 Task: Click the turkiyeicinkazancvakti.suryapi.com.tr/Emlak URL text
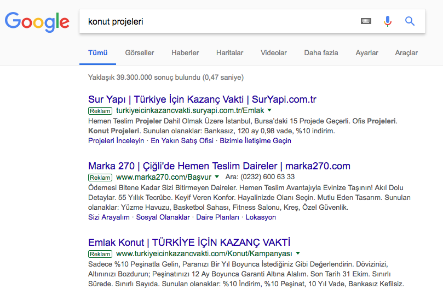tap(190, 110)
